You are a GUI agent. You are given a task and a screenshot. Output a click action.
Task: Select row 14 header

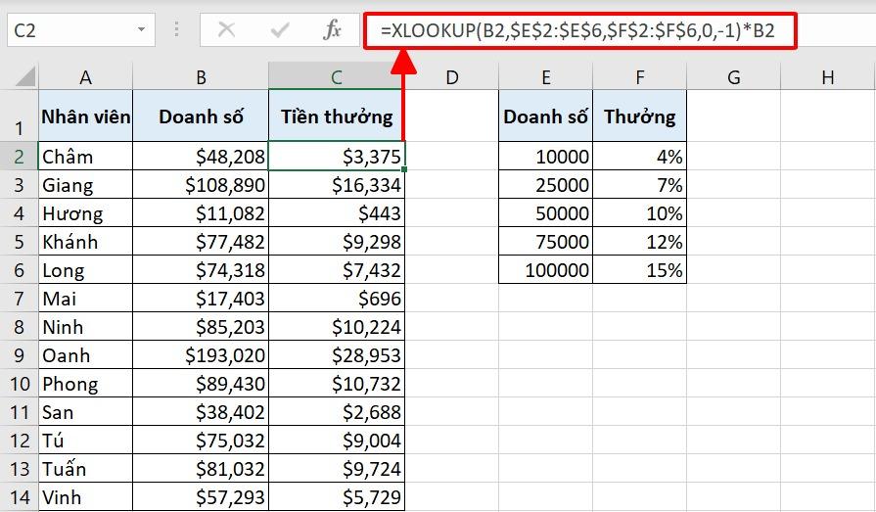point(19,496)
